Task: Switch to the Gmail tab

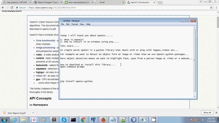Action: (110, 2)
